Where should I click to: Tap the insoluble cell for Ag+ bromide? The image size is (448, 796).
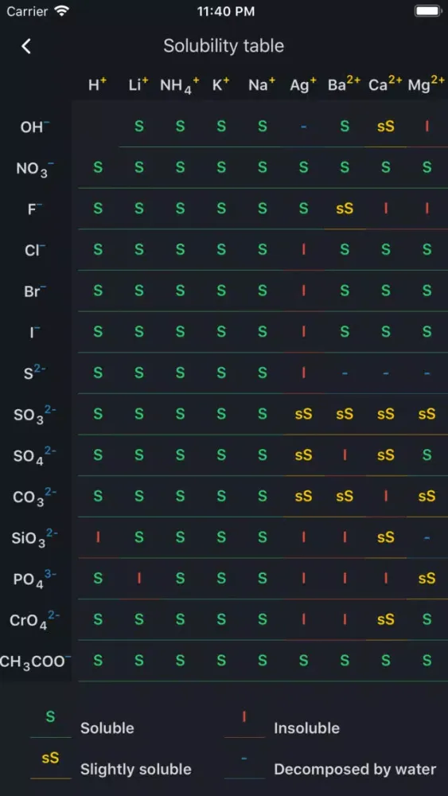303,291
